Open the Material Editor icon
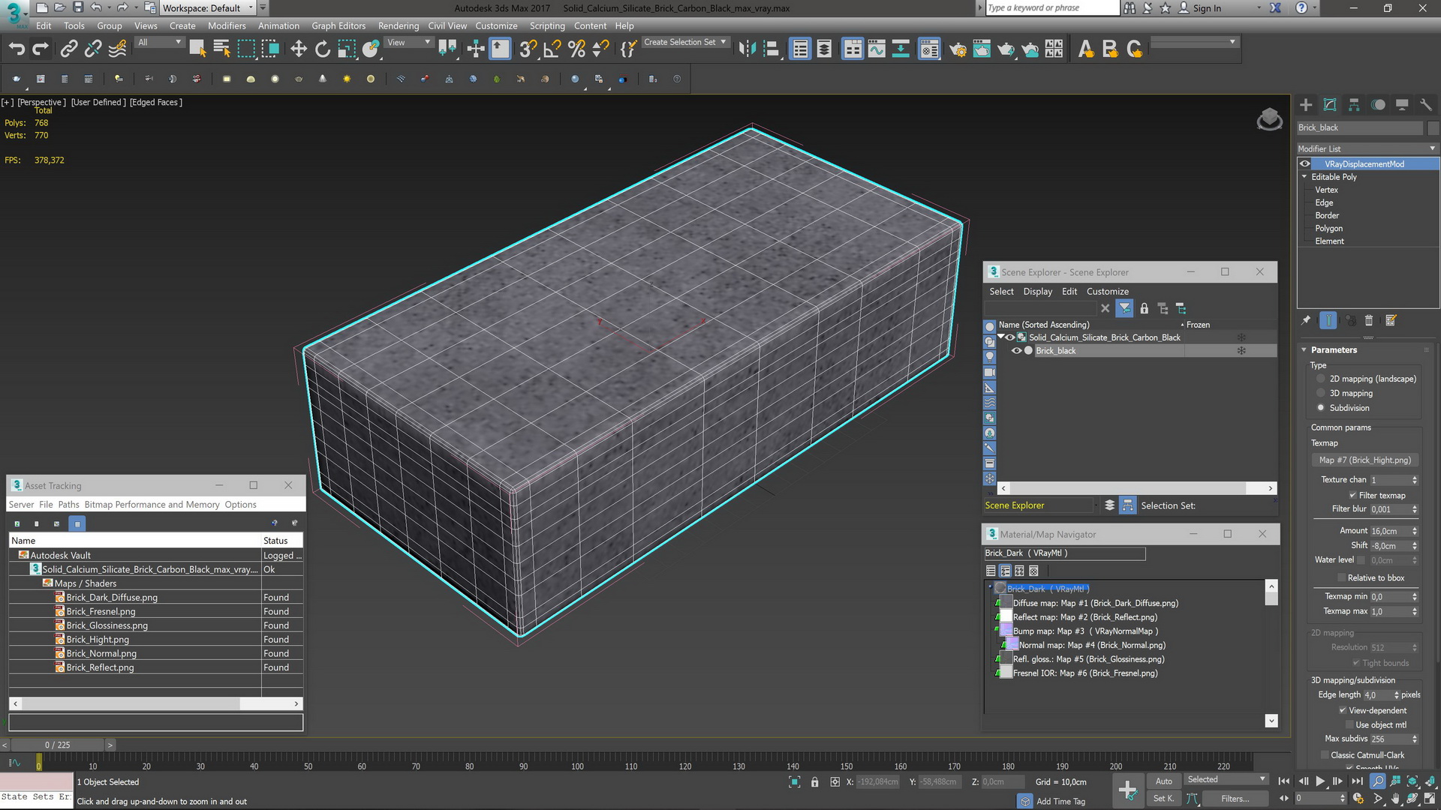Screen dimensions: 1441x810 [x=929, y=49]
